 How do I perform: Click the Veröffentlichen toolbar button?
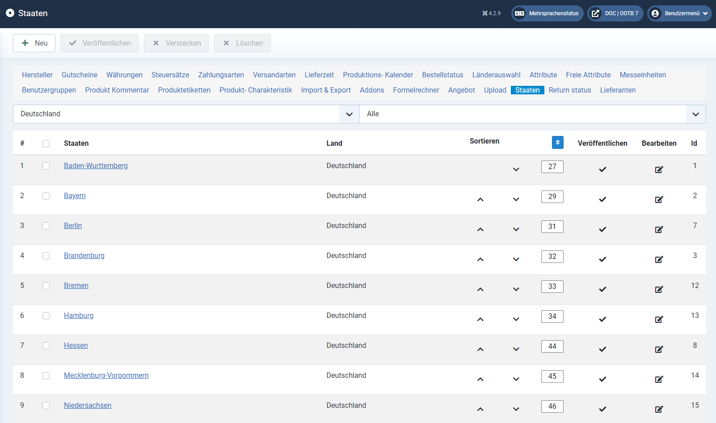pyautogui.click(x=100, y=43)
